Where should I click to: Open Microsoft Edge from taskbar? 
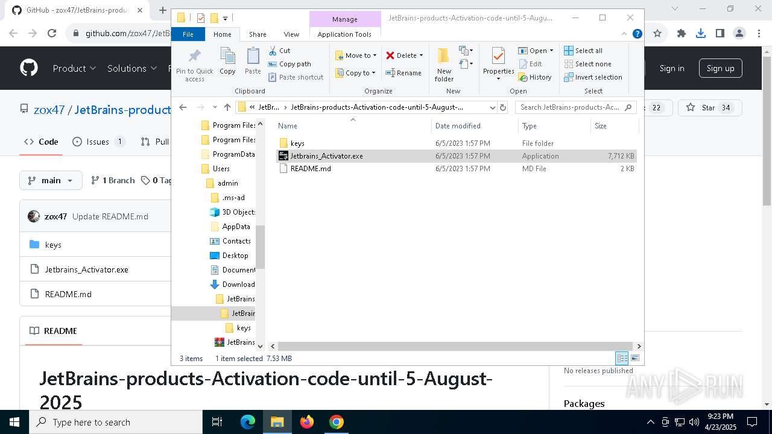(x=248, y=422)
